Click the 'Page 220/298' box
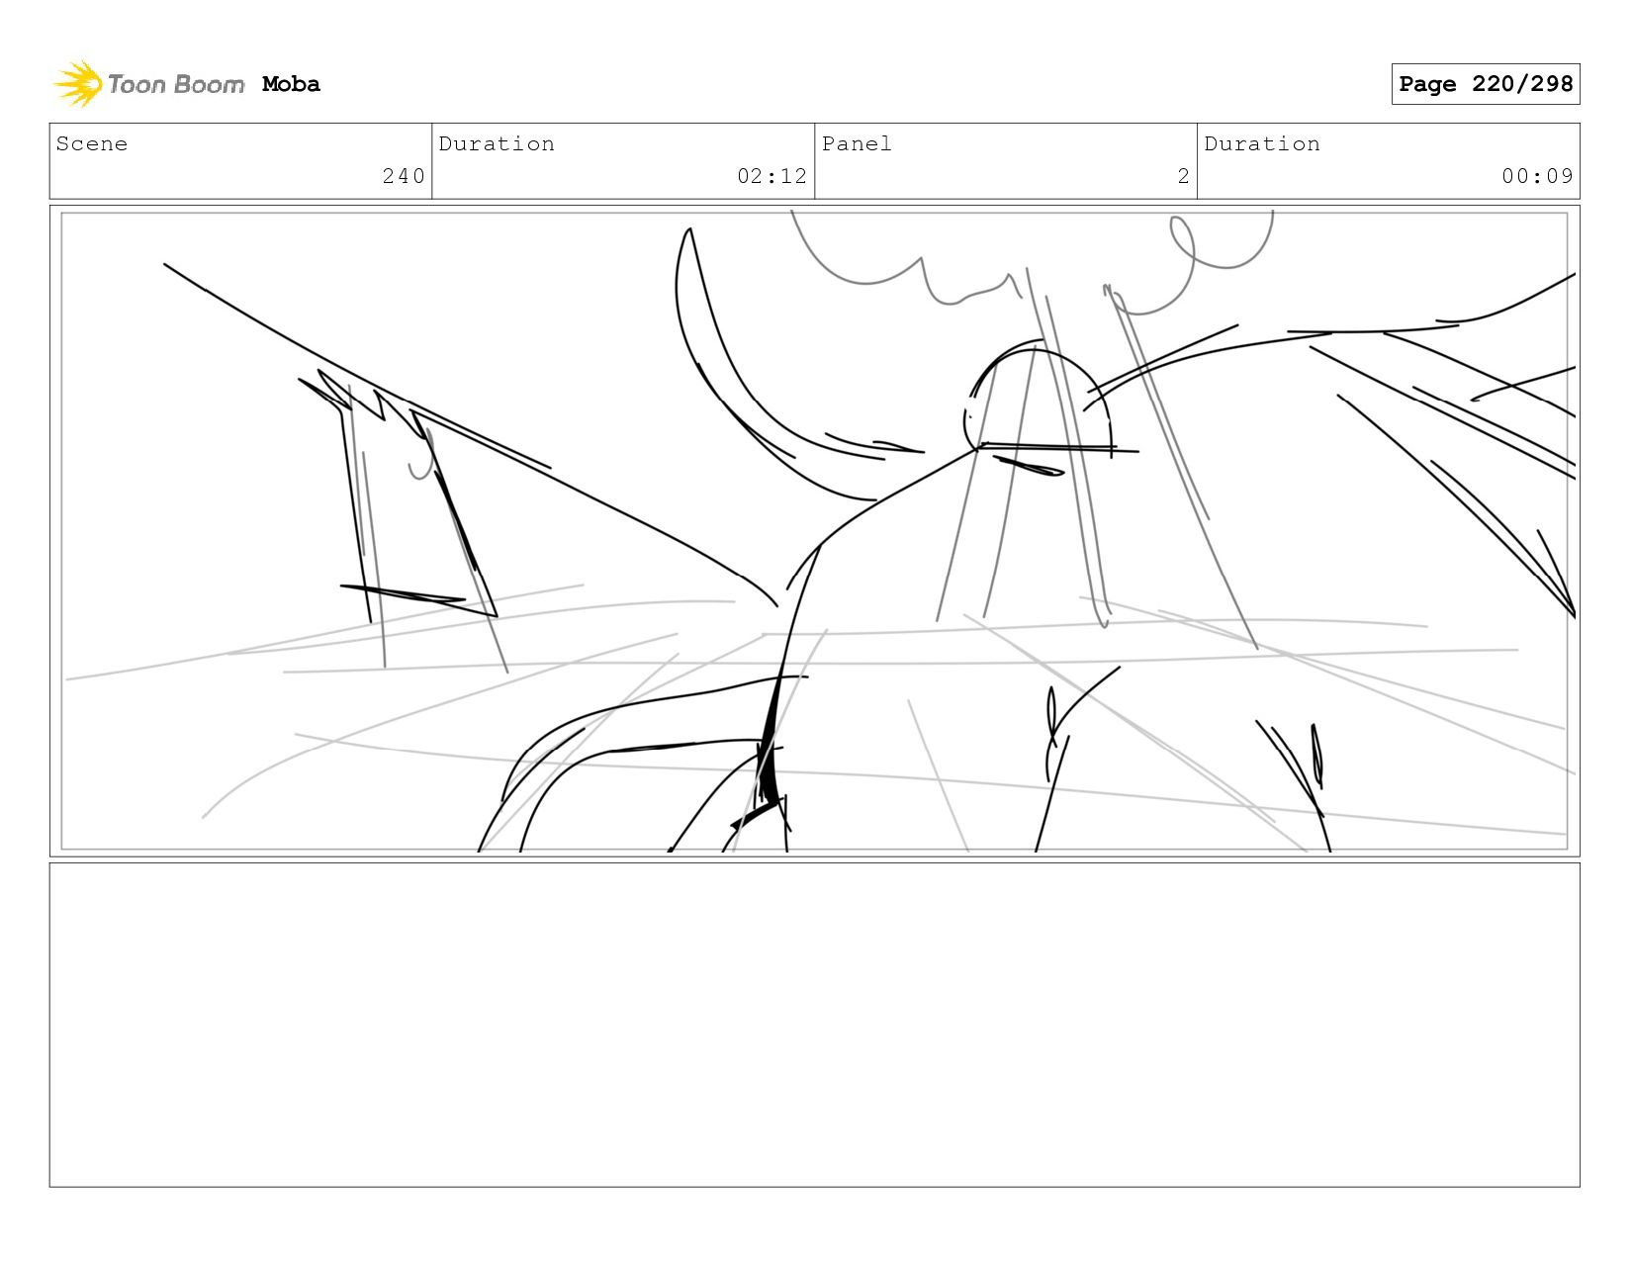The image size is (1632, 1261). click(x=1485, y=84)
